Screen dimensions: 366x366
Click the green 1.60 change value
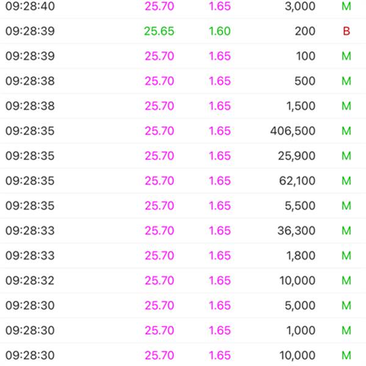(220, 31)
